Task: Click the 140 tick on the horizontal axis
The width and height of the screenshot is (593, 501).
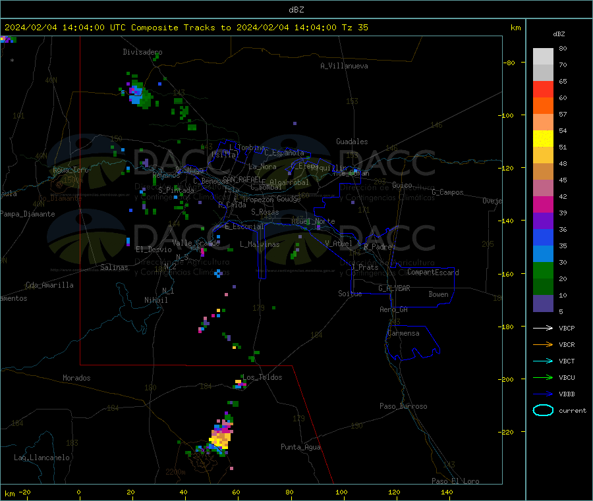Action: [x=447, y=492]
